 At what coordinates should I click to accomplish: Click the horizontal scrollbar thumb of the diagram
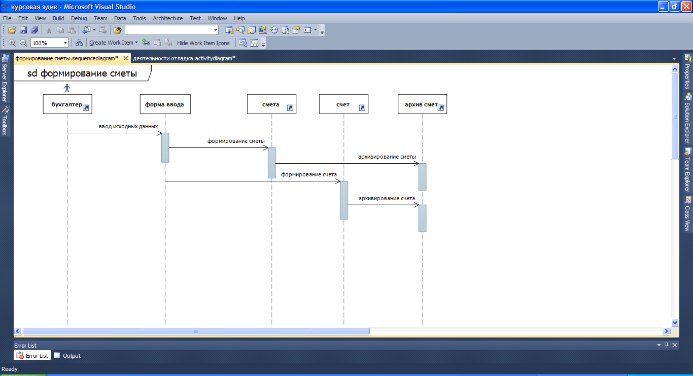coord(196,331)
